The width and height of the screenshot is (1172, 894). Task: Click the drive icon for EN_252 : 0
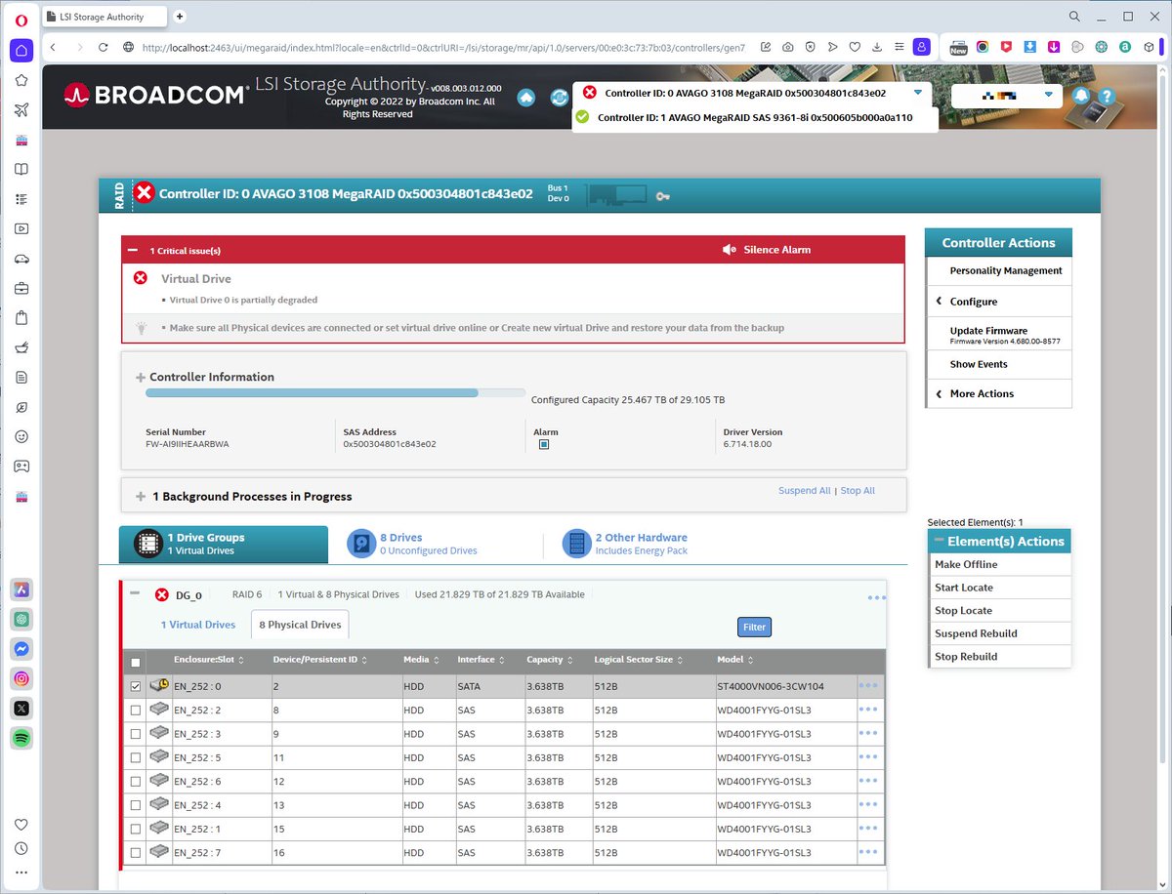click(159, 685)
